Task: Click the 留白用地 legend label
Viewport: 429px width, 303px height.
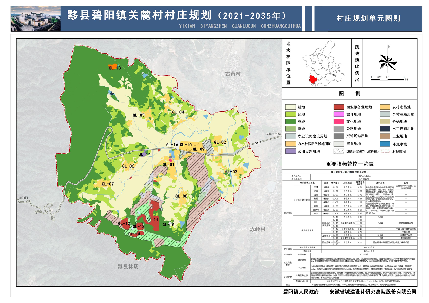Action: pyautogui.click(x=354, y=144)
